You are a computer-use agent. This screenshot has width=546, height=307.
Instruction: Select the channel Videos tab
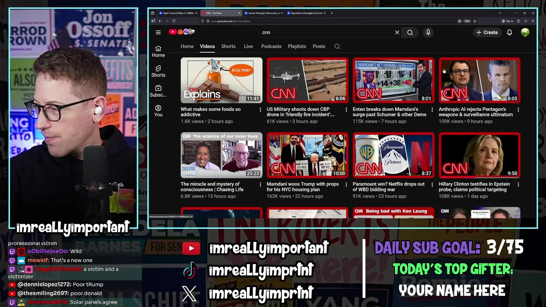point(207,46)
